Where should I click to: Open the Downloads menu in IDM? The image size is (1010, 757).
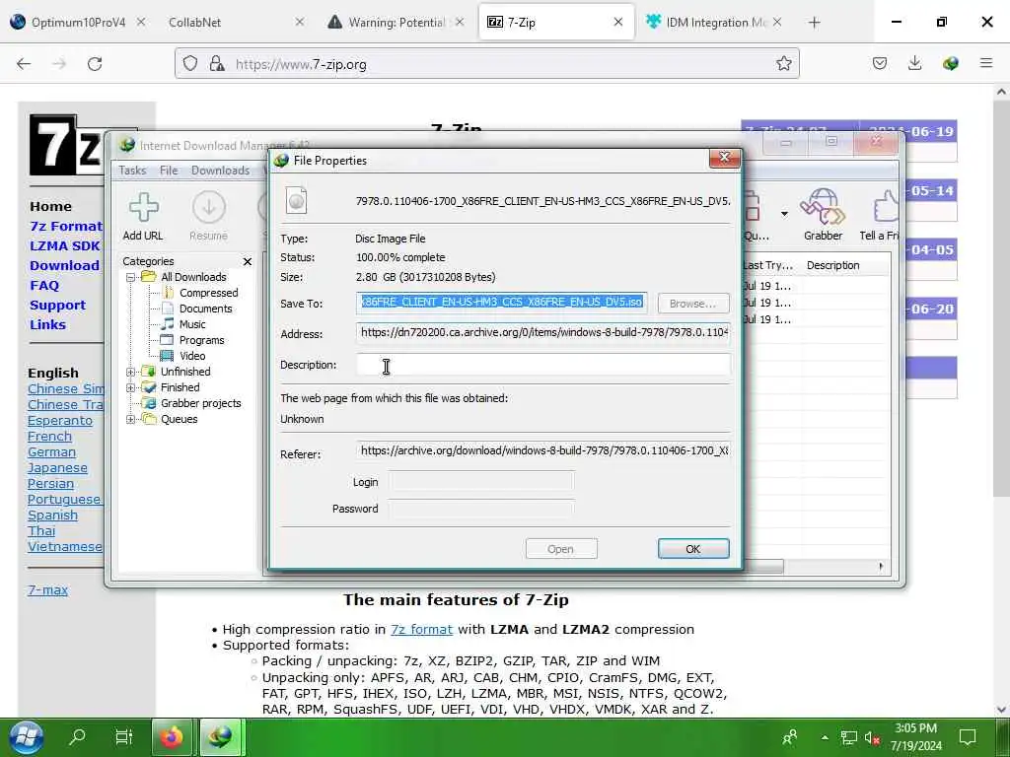[220, 171]
